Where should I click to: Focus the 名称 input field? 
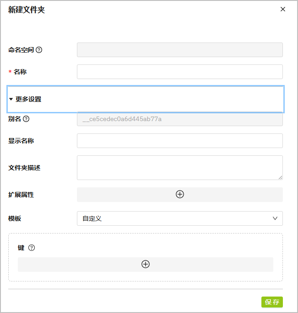179,72
